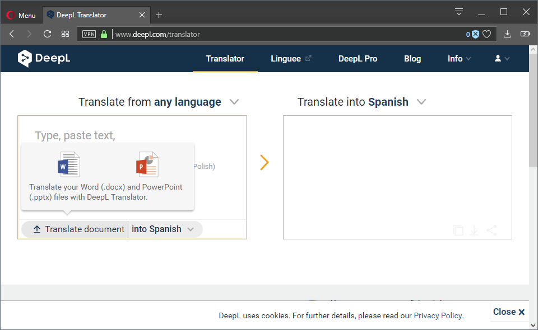Open the browser downloads panel
Viewport: 538px width, 330px height.
pyautogui.click(x=508, y=34)
